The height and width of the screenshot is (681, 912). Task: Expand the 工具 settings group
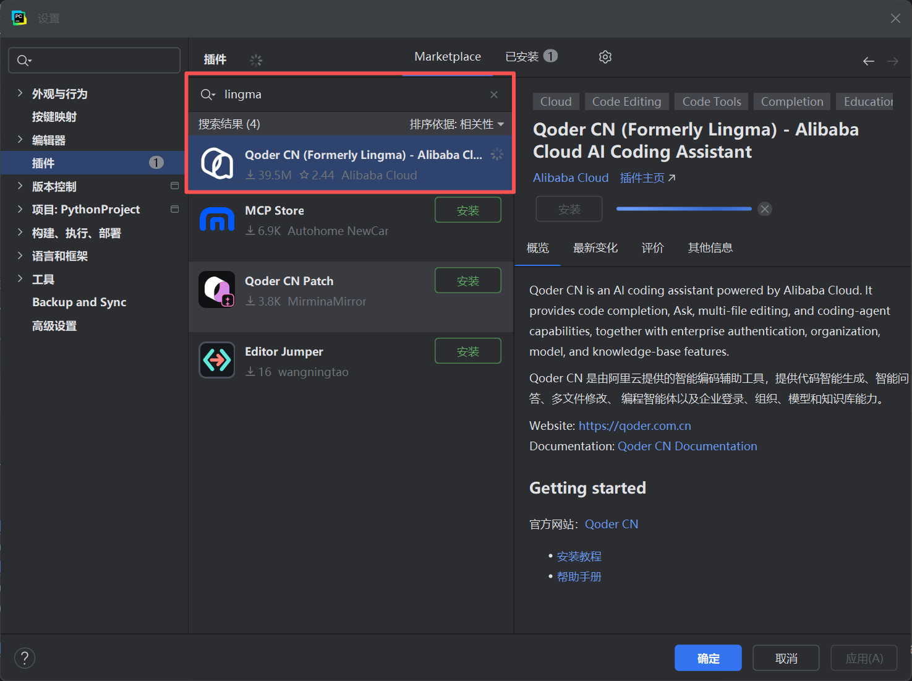point(20,279)
